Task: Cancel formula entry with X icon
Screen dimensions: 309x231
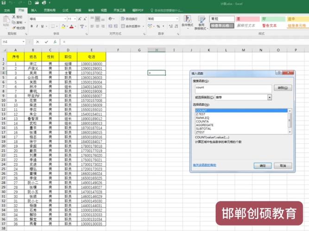Action: (38, 42)
